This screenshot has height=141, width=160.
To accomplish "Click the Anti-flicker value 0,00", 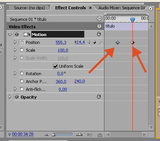I will click(63, 89).
